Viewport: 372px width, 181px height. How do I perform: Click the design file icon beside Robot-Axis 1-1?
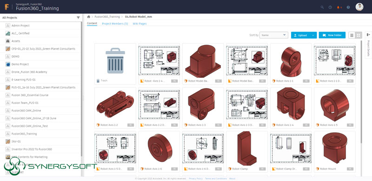click(x=273, y=81)
